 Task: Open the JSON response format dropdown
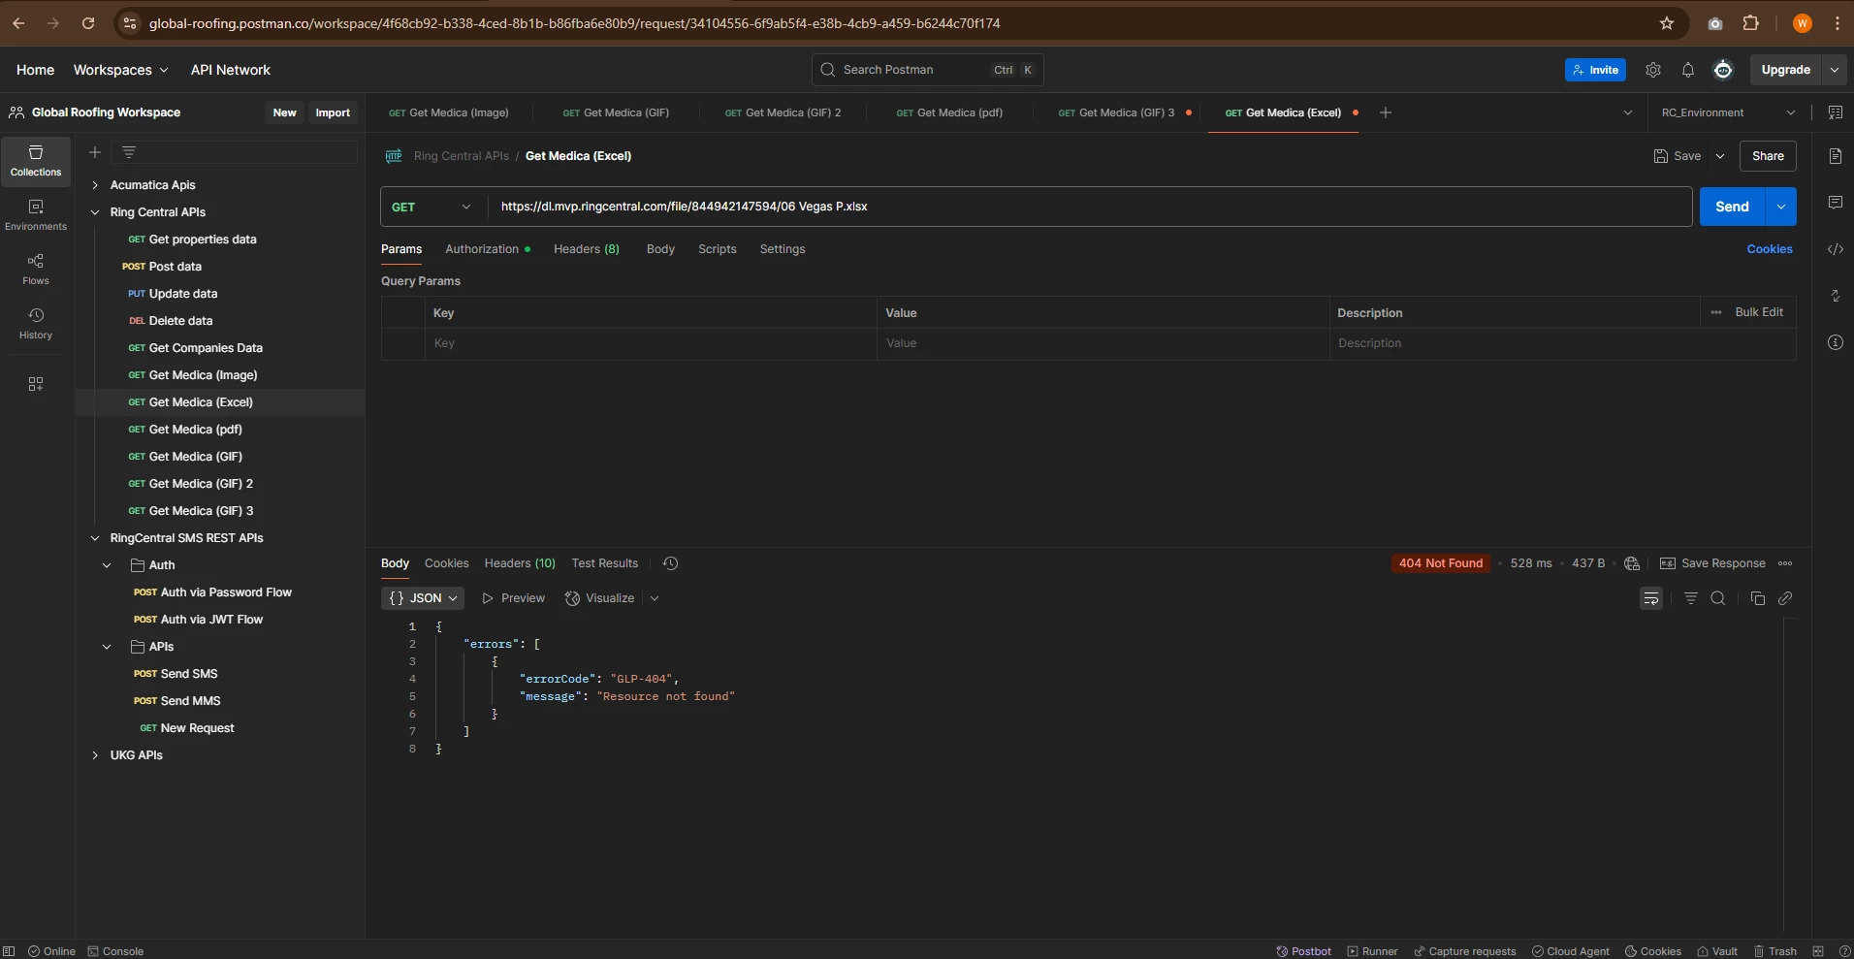pyautogui.click(x=423, y=598)
